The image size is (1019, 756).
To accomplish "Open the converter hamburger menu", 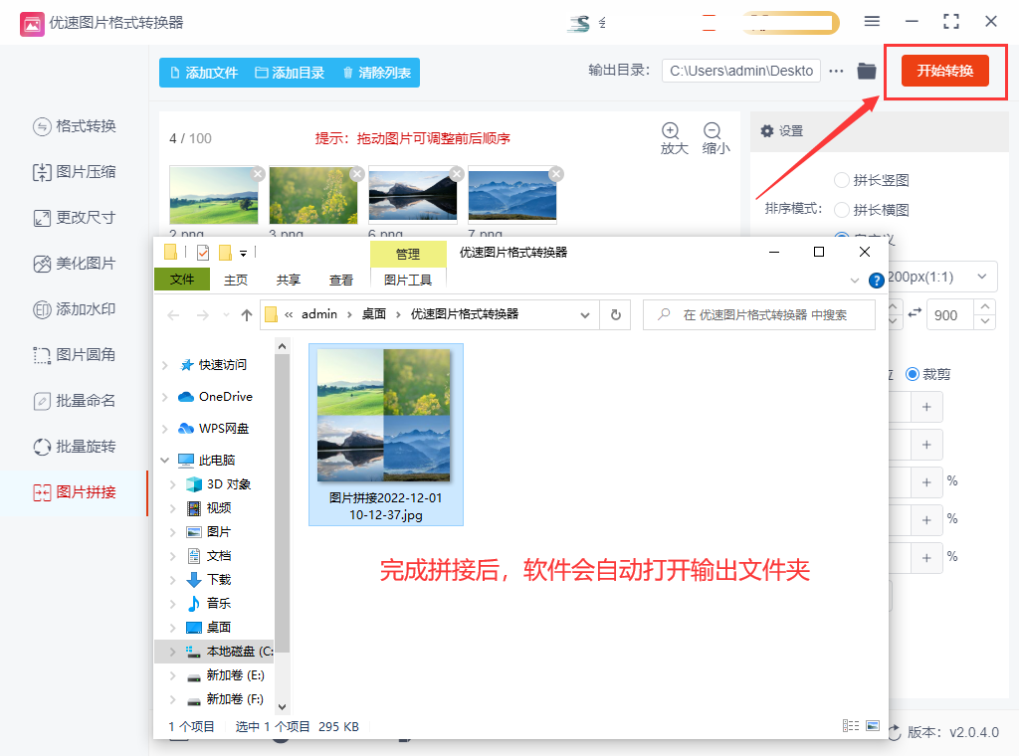I will (x=872, y=22).
